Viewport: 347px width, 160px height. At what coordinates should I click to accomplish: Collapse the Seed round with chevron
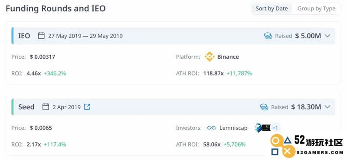pyautogui.click(x=327, y=107)
